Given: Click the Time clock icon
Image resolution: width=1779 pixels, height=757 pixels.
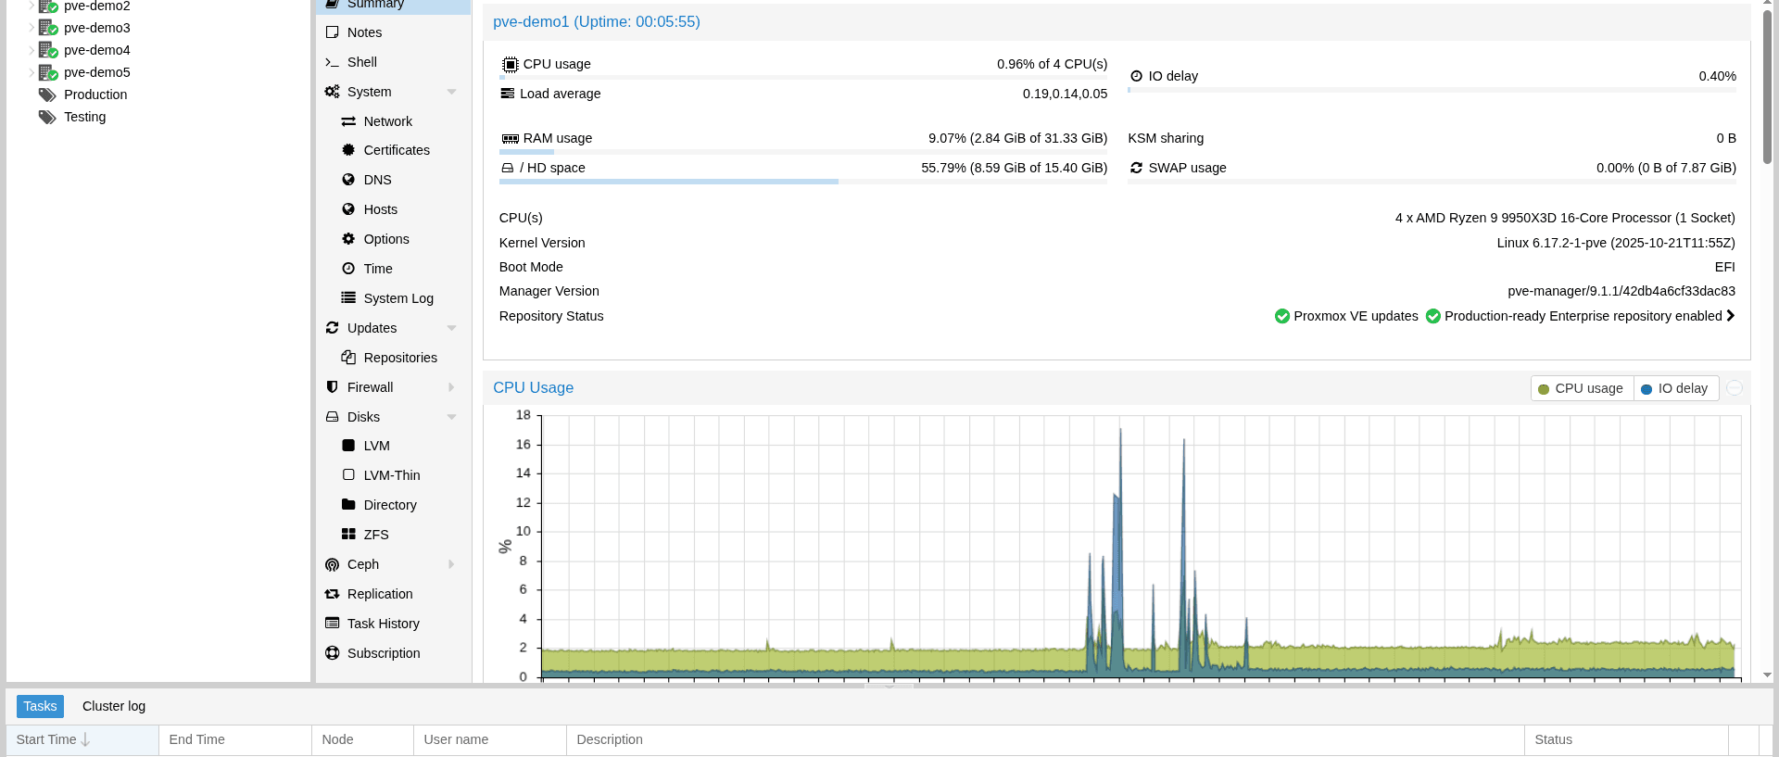Looking at the screenshot, I should point(348,269).
